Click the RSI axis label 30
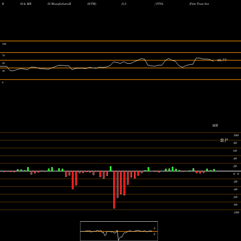This screenshot has height=241, width=241. (x=3, y=71)
